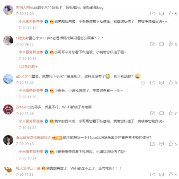Open the aDo1011 username link

coord(23,76)
